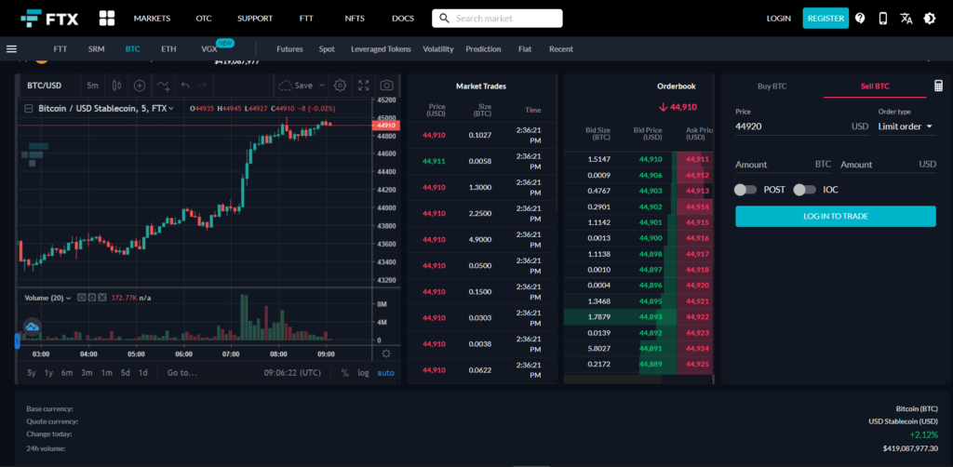Switch to the Buy BTC tab
This screenshot has width=953, height=467.
click(x=772, y=87)
